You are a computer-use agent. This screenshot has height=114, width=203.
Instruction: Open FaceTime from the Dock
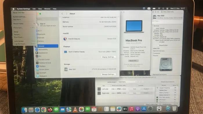pyautogui.click(x=88, y=109)
